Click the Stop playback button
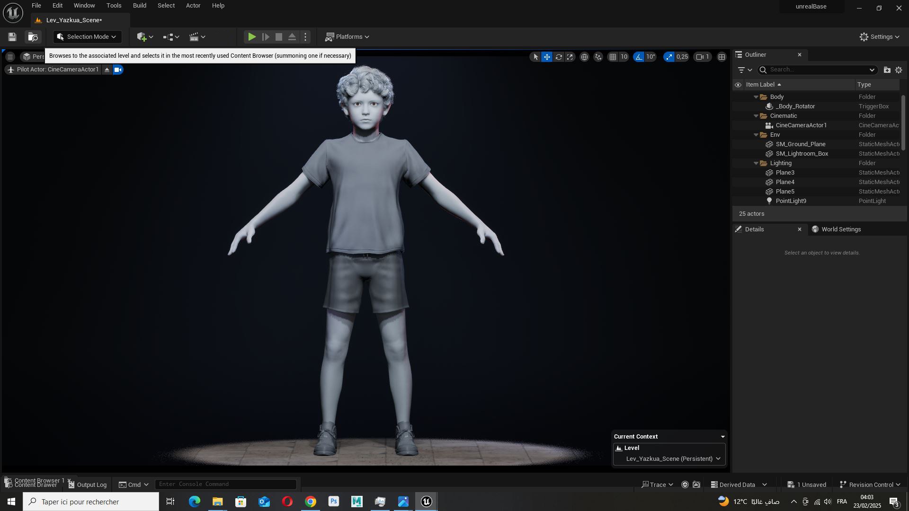This screenshot has width=909, height=511. (279, 37)
